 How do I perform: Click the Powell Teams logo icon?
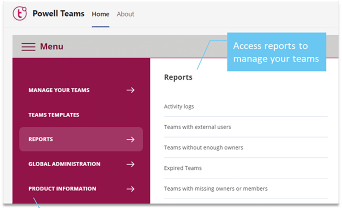pos(20,13)
